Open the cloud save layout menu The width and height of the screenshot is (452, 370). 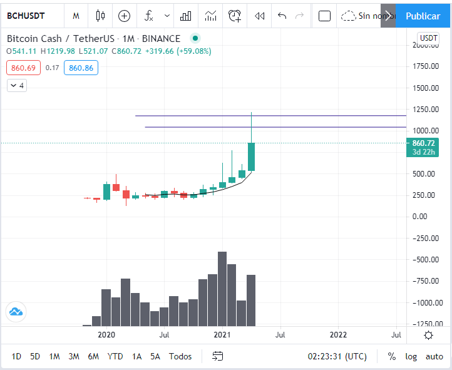coord(361,16)
